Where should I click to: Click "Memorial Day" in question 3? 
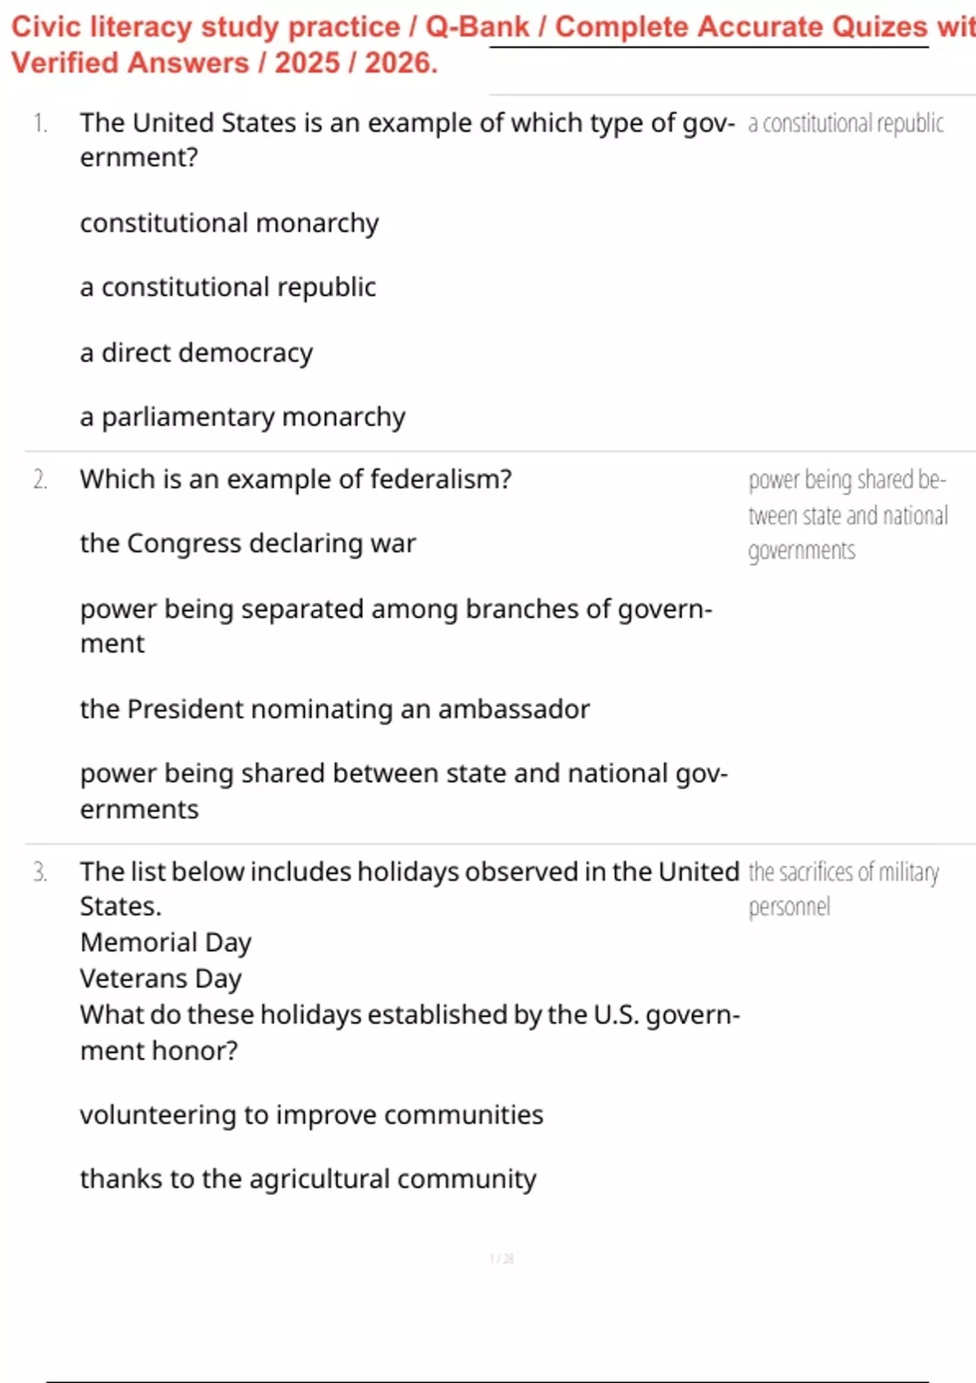point(166,942)
